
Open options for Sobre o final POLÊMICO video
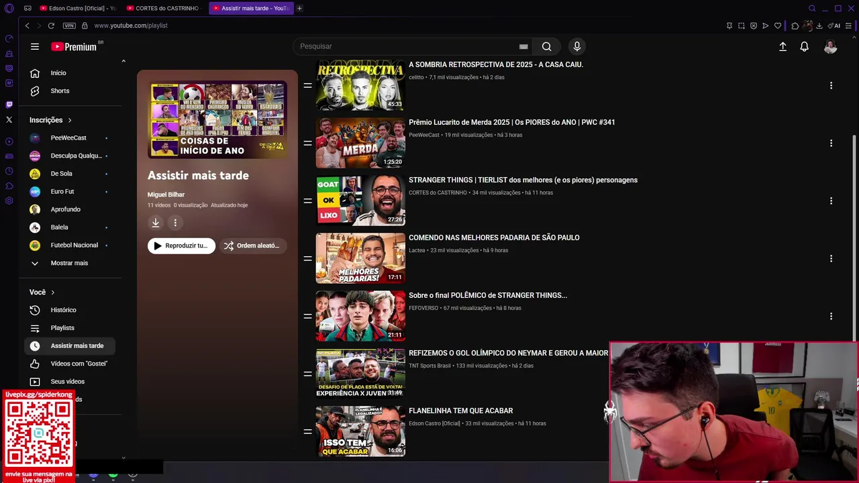click(x=831, y=316)
